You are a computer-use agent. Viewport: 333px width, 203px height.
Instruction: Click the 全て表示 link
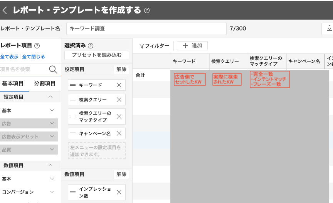pyautogui.click(x=9, y=57)
